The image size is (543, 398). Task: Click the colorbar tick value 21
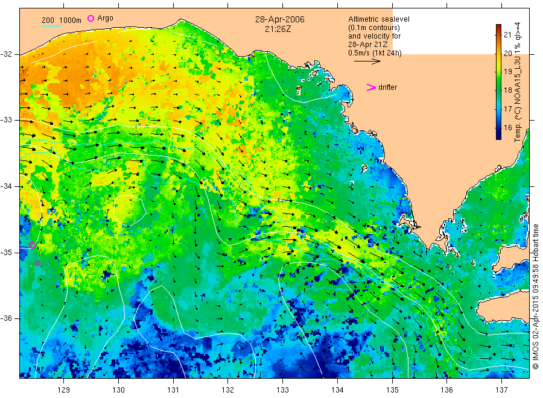point(507,34)
